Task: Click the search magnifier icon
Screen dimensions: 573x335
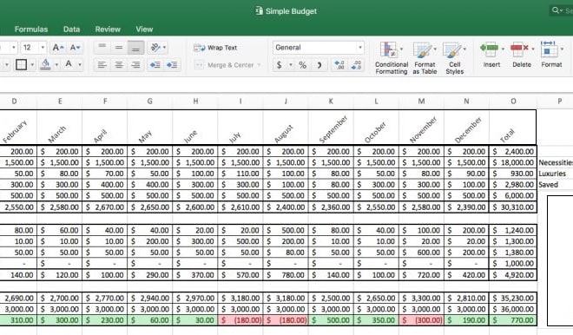Action: [x=555, y=10]
